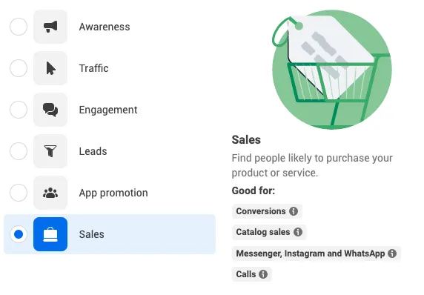Select the Traffic radio button
The width and height of the screenshot is (424, 295).
(x=19, y=68)
